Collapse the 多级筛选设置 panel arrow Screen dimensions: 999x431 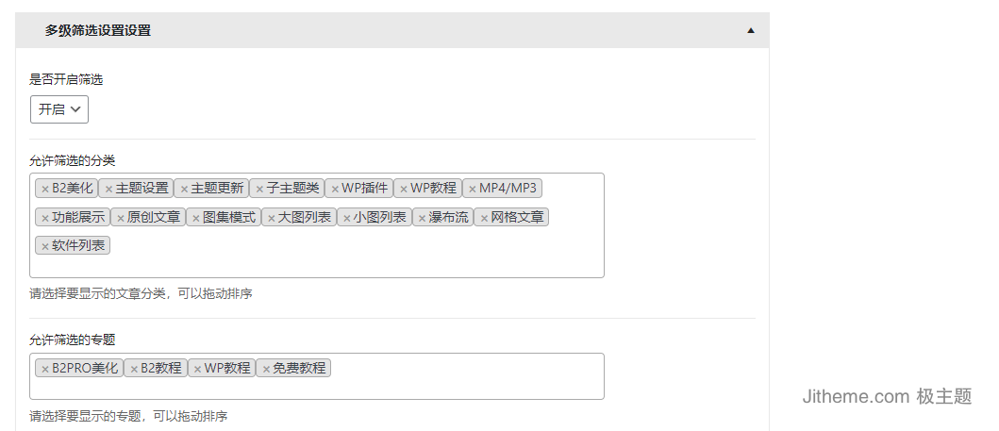751,30
